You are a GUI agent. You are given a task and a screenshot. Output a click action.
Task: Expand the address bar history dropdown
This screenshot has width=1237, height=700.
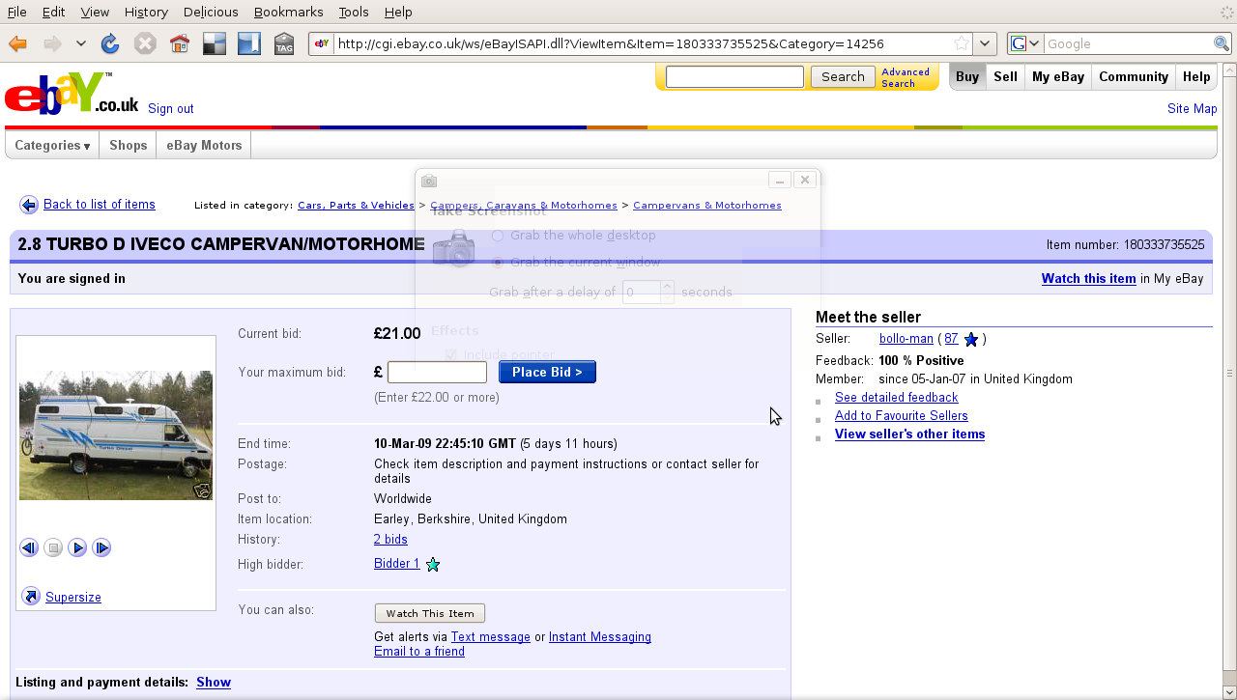(984, 43)
